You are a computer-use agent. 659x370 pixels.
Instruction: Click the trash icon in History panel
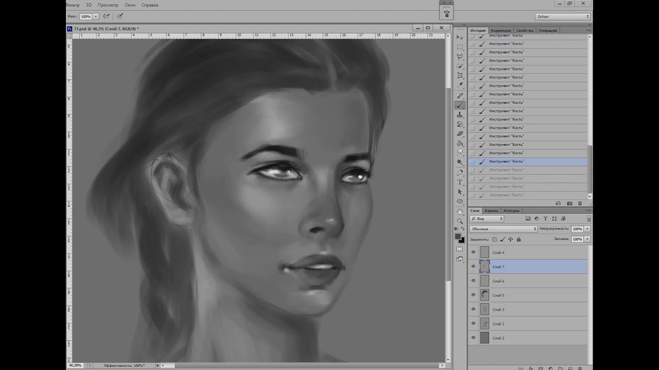click(580, 203)
